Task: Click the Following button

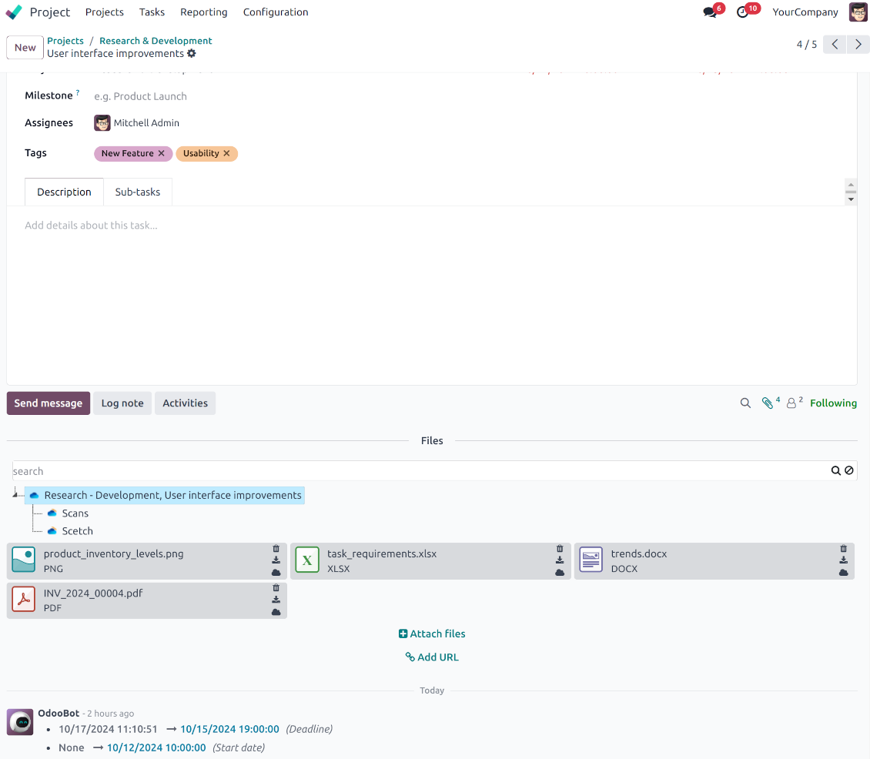Action: pyautogui.click(x=833, y=403)
